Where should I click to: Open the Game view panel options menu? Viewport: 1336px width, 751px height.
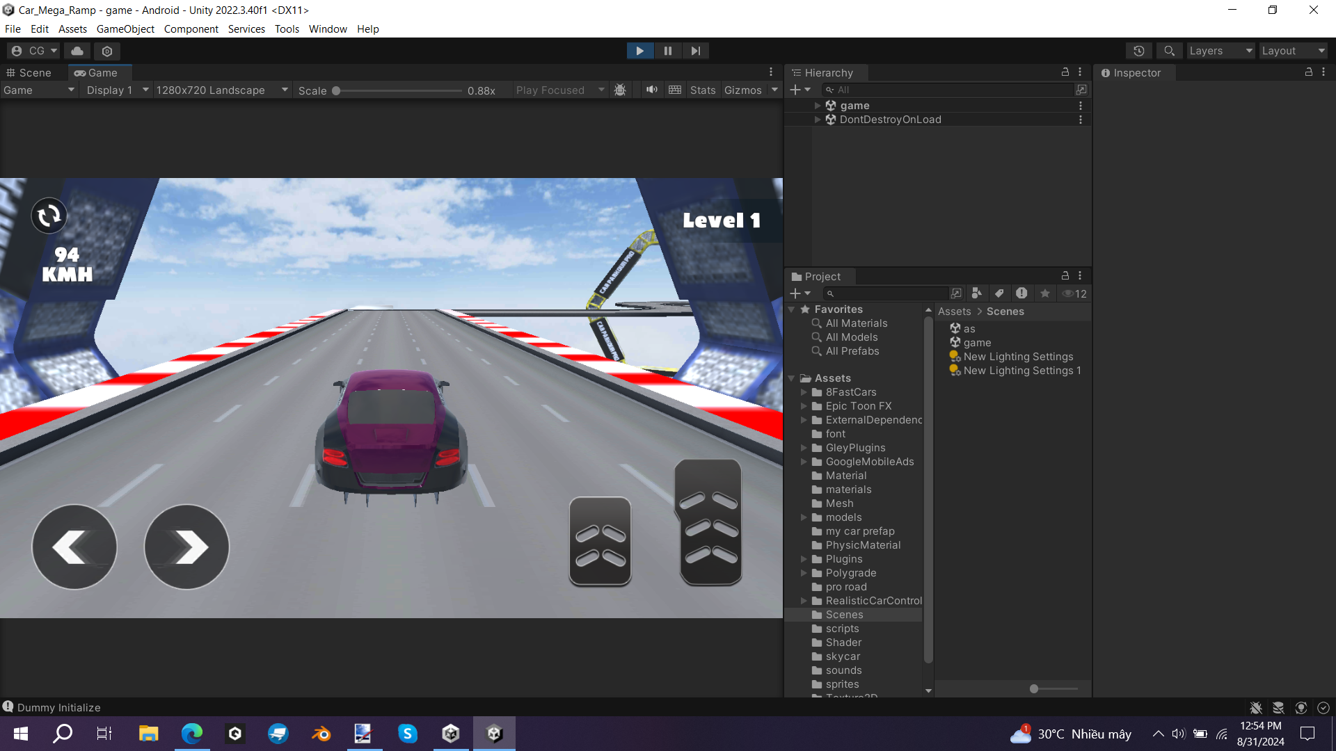771,72
